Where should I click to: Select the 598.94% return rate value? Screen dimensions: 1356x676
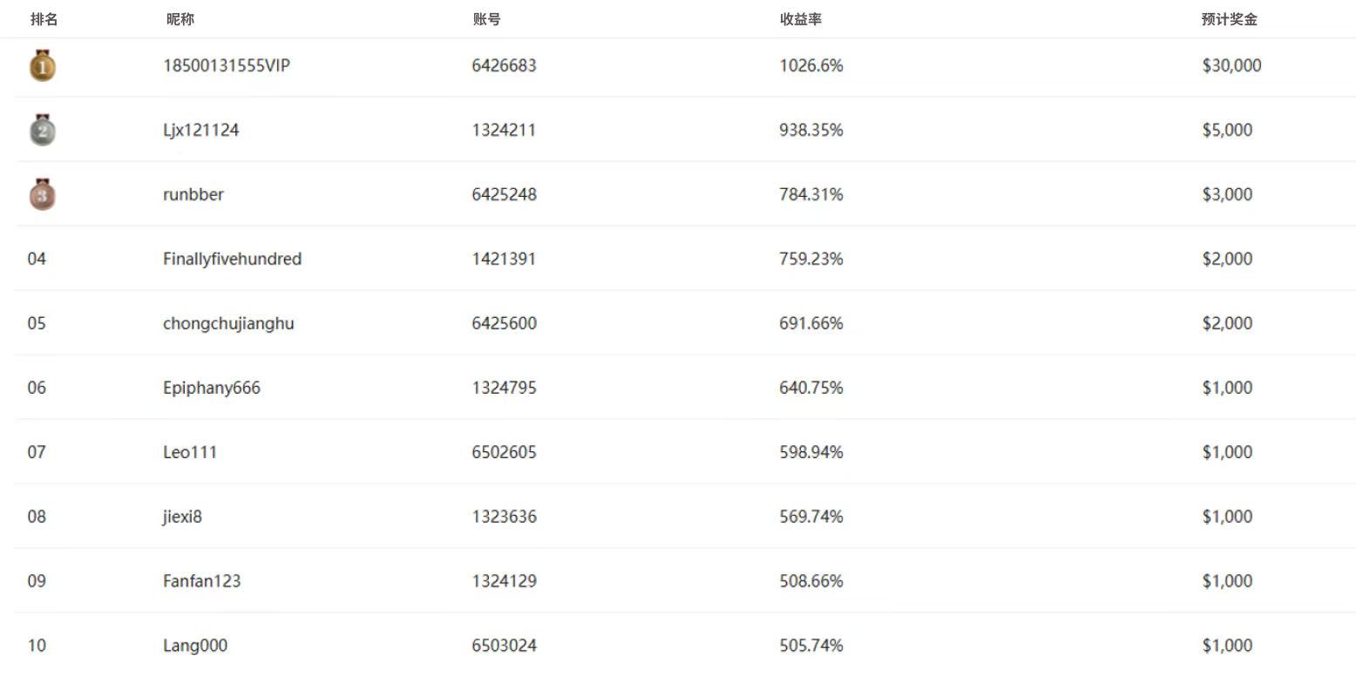[811, 452]
